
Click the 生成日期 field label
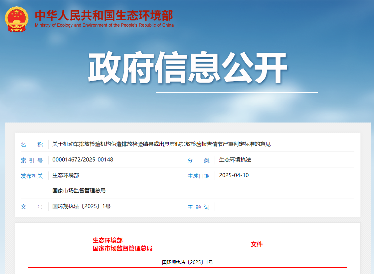(198, 176)
